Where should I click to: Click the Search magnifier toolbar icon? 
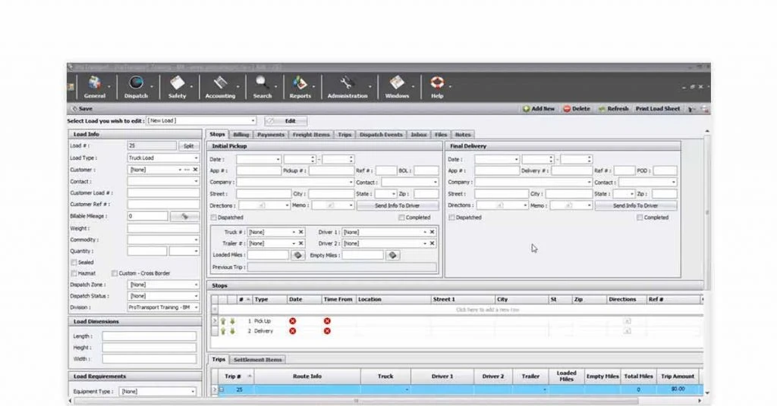point(263,84)
